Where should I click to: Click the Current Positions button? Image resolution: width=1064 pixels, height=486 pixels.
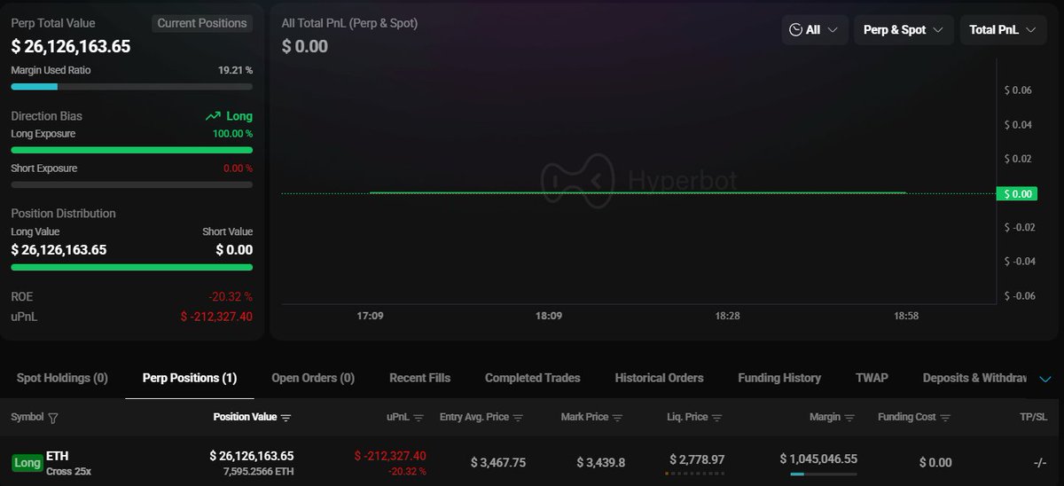coord(202,23)
